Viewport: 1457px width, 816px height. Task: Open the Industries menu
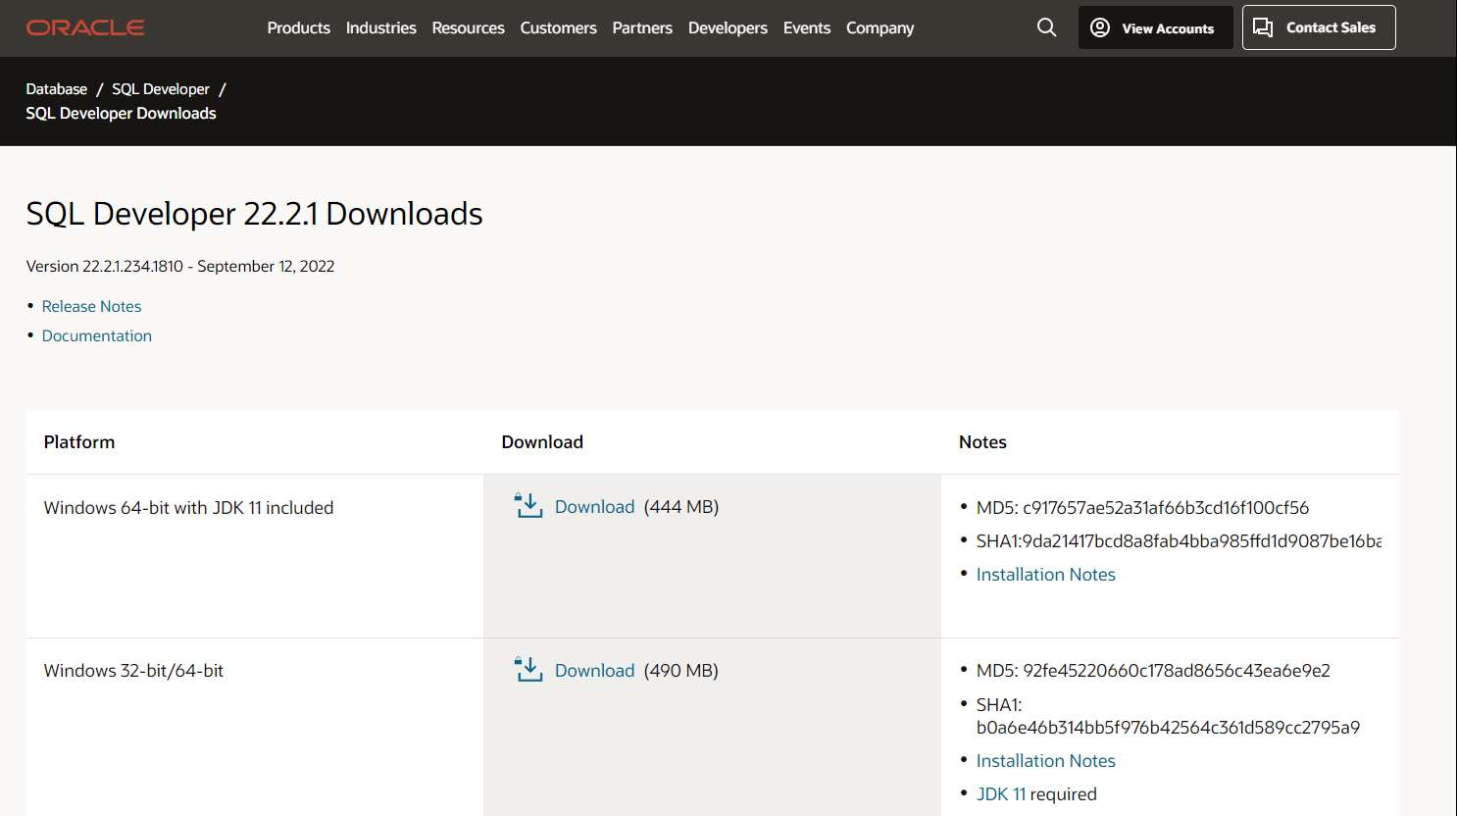(x=380, y=27)
